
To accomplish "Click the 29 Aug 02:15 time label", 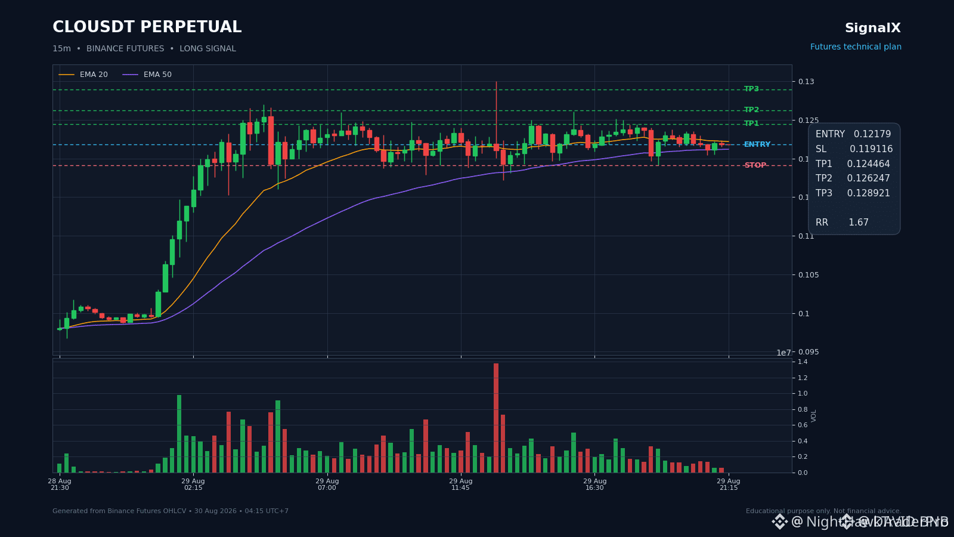I will click(x=193, y=484).
